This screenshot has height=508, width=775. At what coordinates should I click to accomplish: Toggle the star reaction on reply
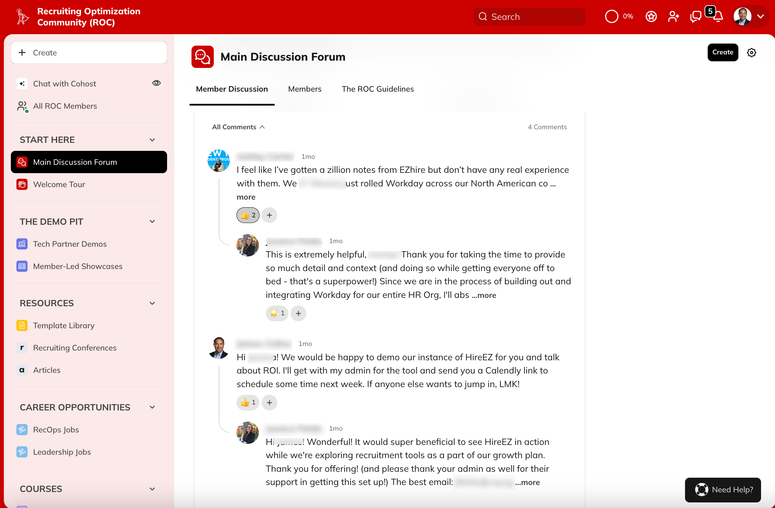click(277, 313)
